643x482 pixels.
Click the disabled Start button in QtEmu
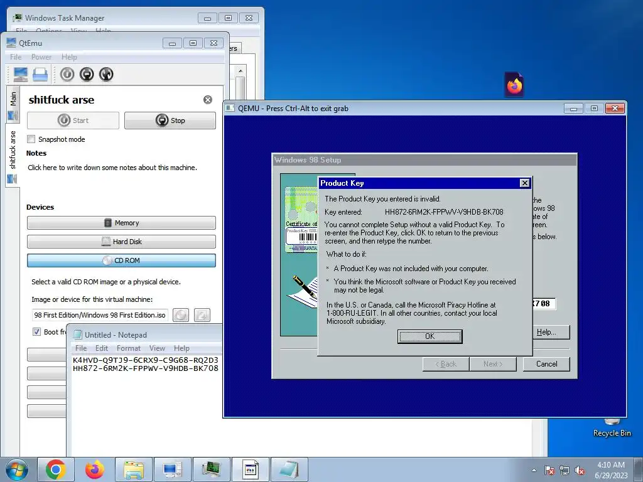pyautogui.click(x=73, y=120)
